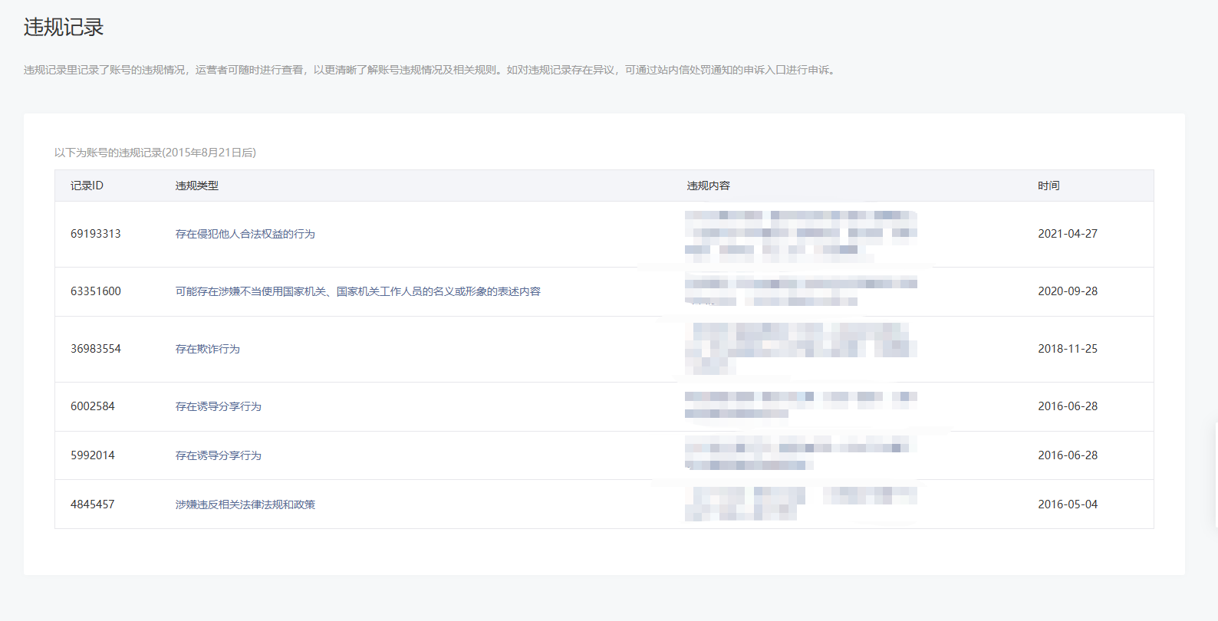Click the 可能存在涉嫌不当使用国家机关 violation type link
This screenshot has height=621, width=1218.
click(x=357, y=291)
